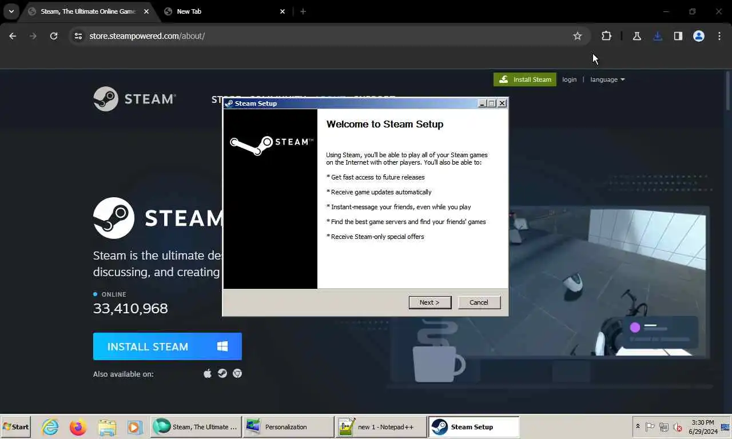
Task: Toggle Chrome side panel
Action: point(678,36)
